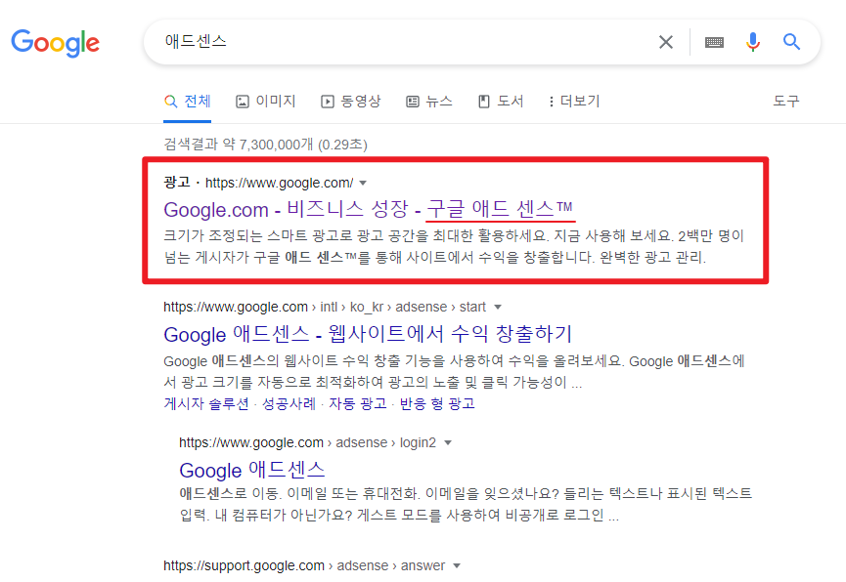Open the 성공사례 sitelink

pos(289,403)
